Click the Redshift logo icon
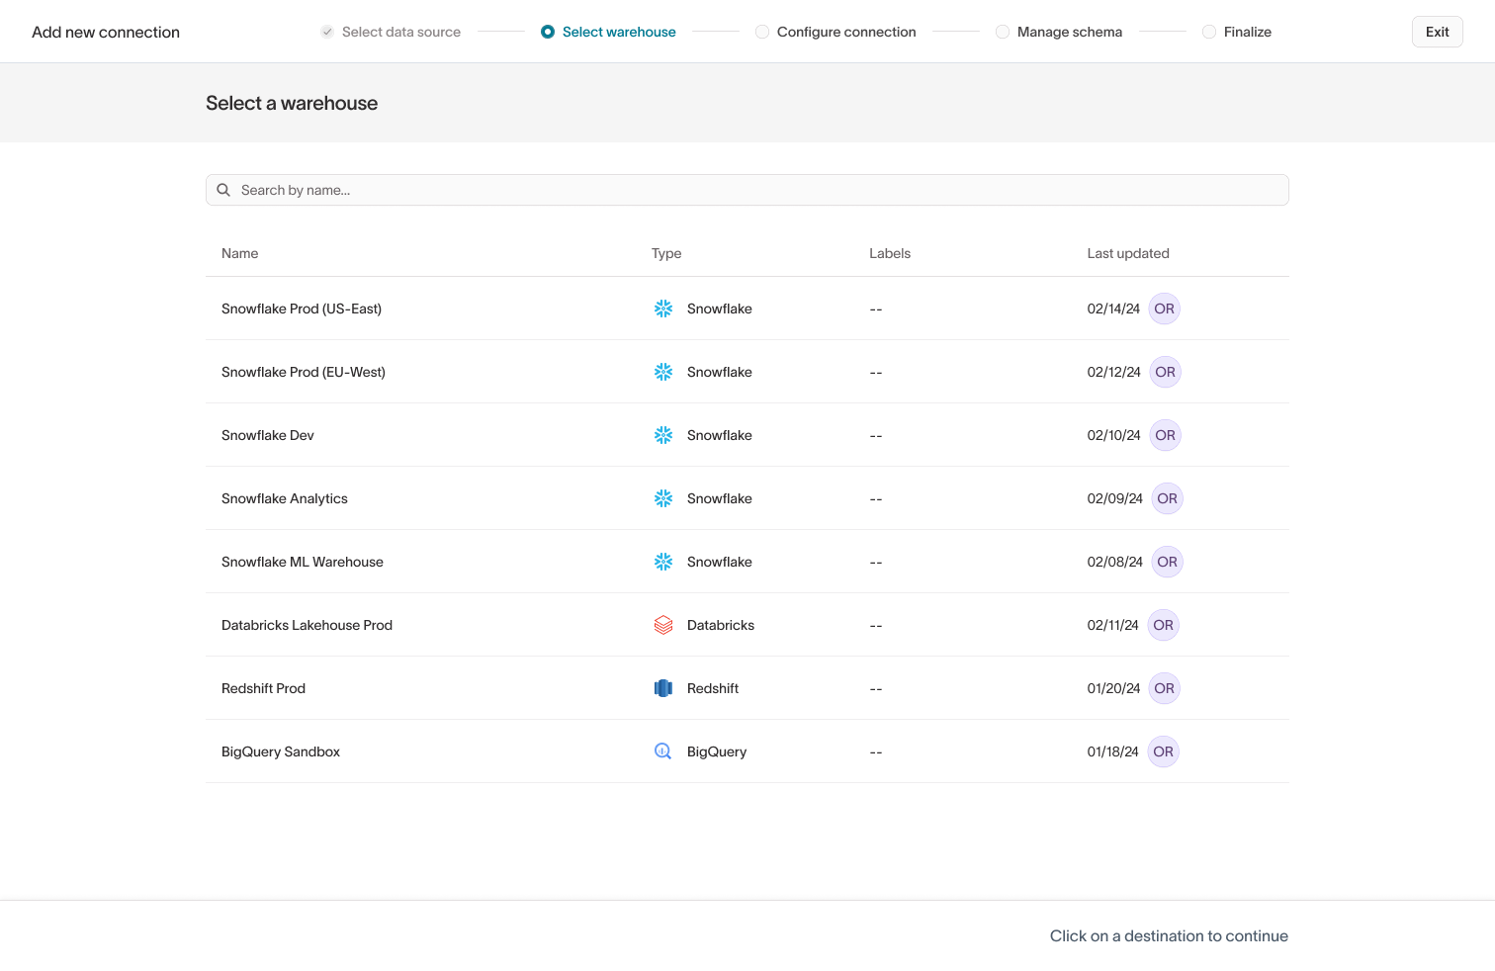The width and height of the screenshot is (1495, 971). [663, 688]
